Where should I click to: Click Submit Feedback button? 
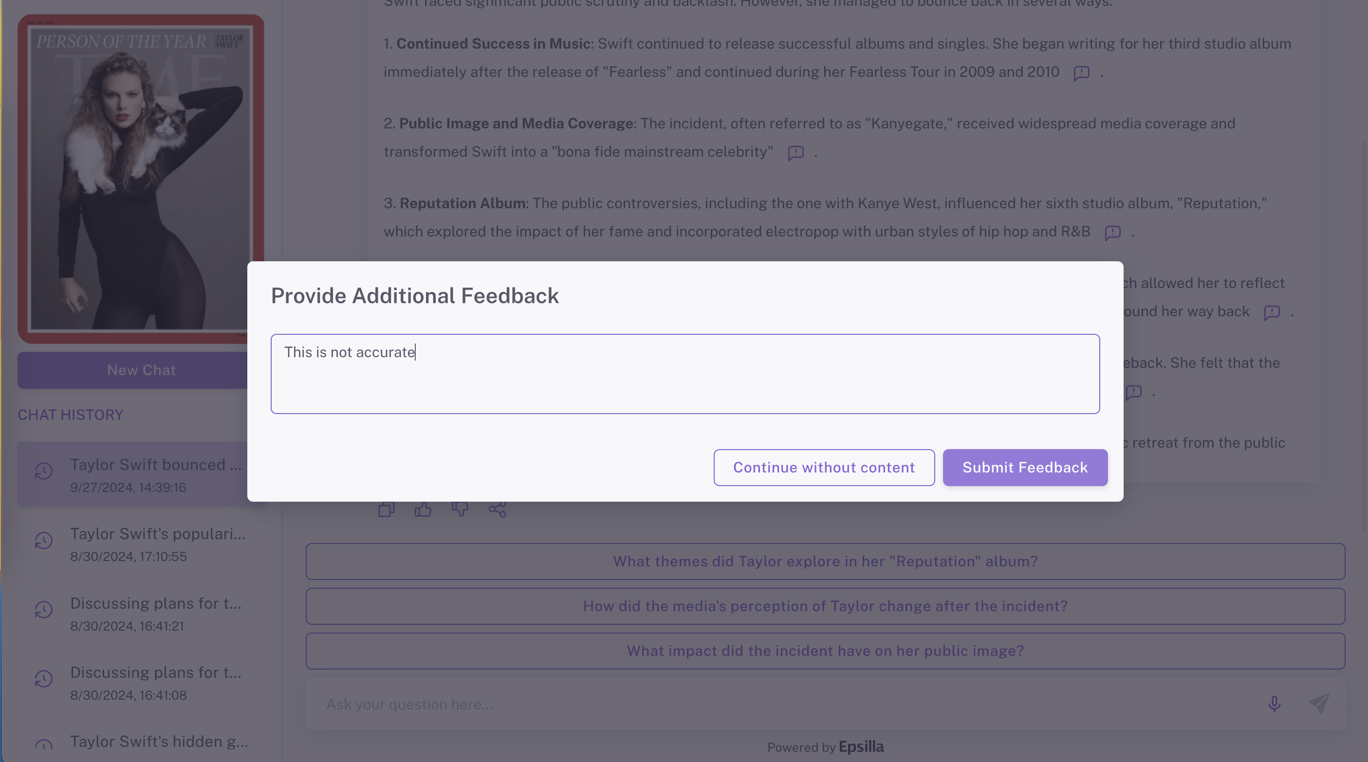coord(1025,468)
